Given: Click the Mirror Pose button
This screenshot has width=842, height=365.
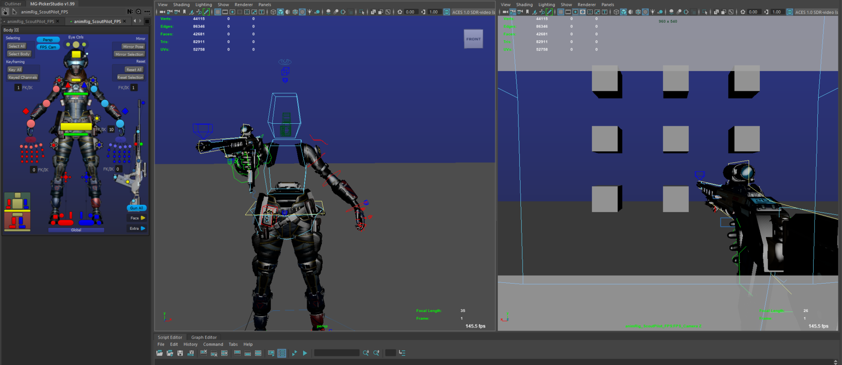Looking at the screenshot, I should click(133, 47).
